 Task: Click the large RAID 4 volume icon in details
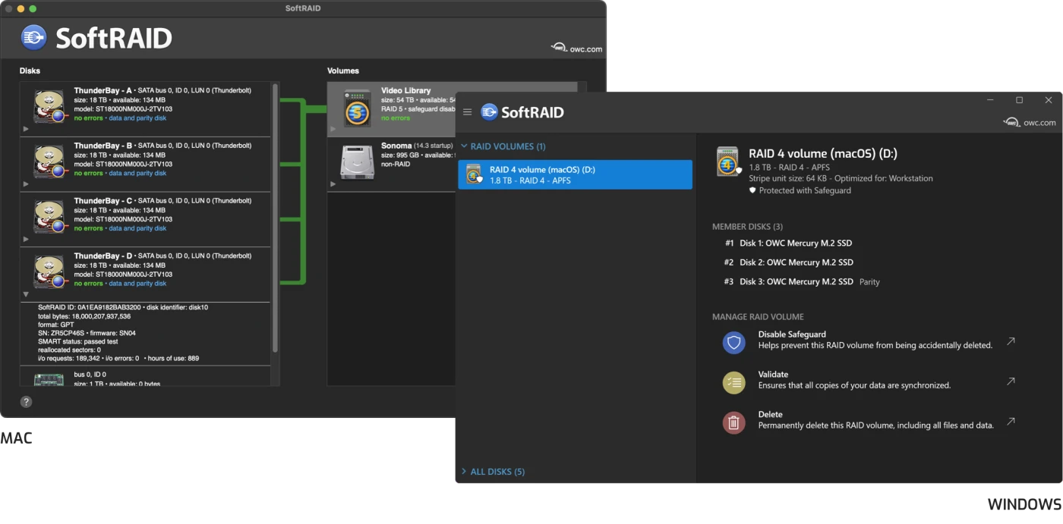coord(727,162)
